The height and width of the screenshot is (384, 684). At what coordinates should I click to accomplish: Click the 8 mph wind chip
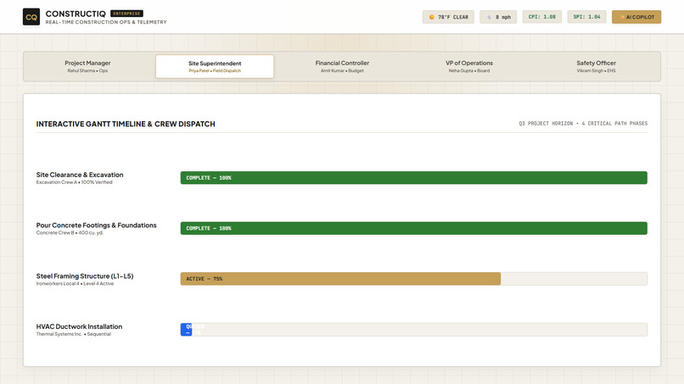tap(498, 17)
